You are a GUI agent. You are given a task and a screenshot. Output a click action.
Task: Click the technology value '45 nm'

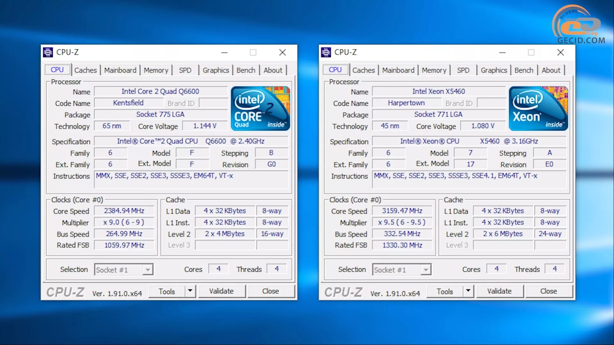point(390,126)
